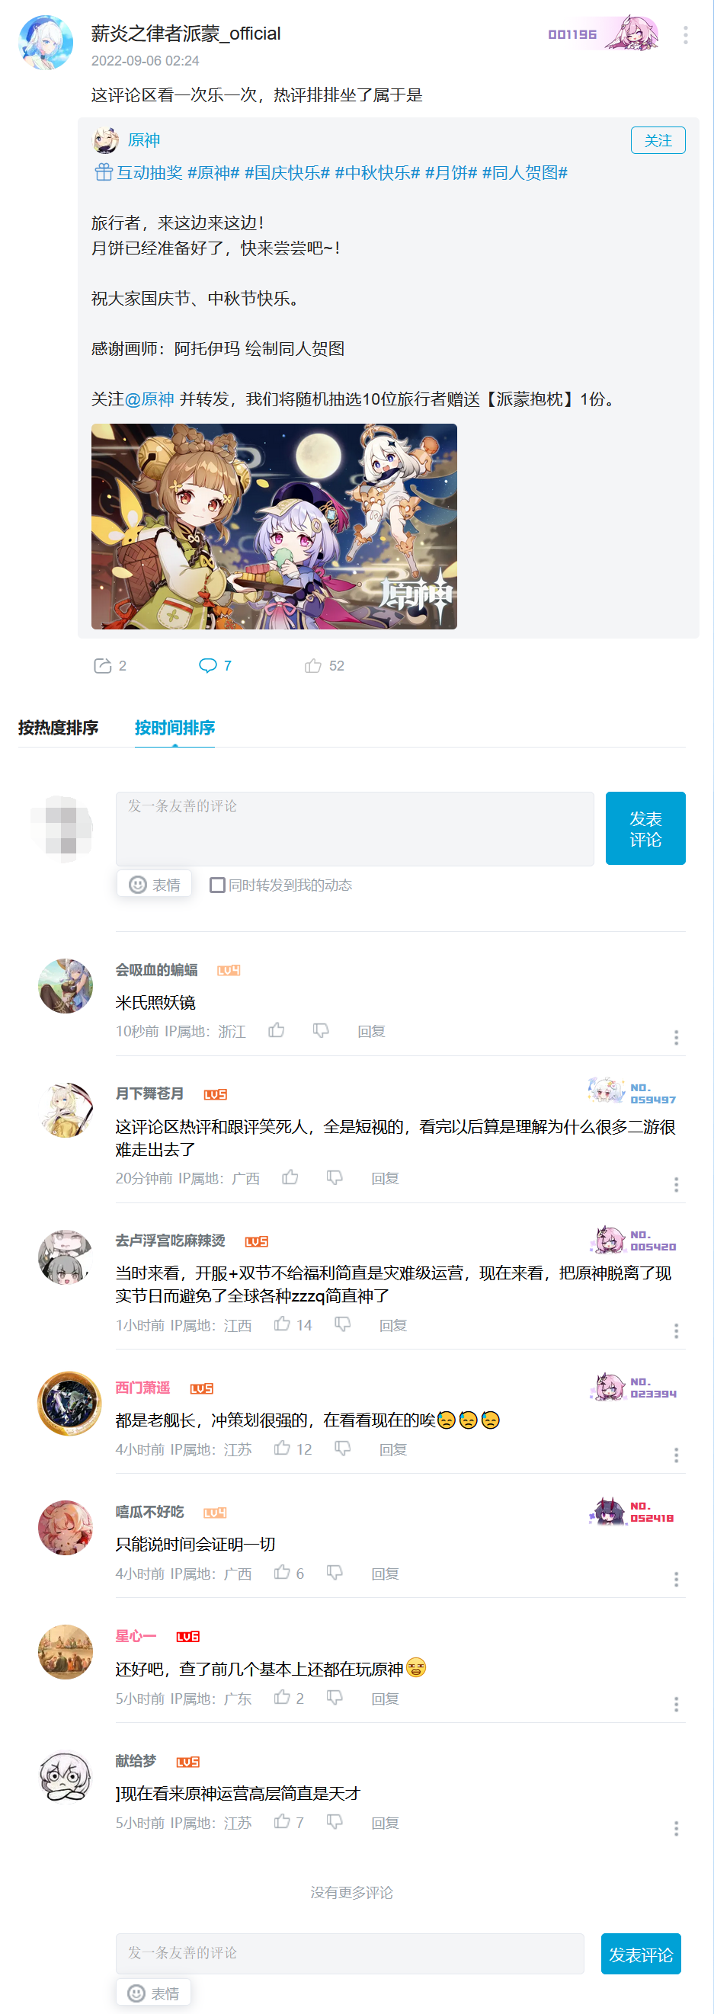Click the share/forward icon showing 2
The image size is (714, 2014).
(102, 665)
